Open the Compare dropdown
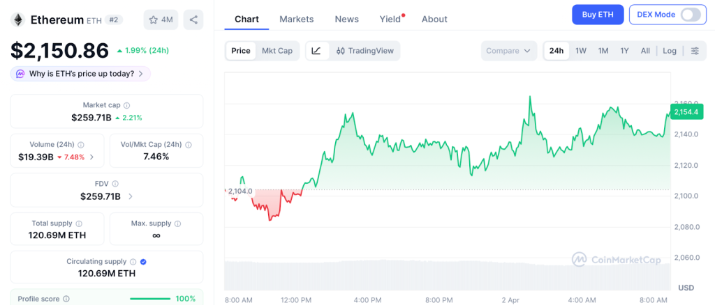 click(x=508, y=51)
